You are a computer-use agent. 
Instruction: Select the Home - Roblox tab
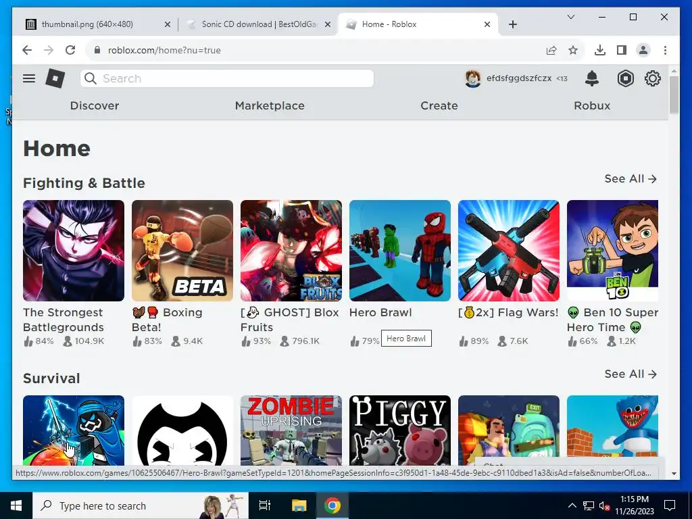[418, 24]
